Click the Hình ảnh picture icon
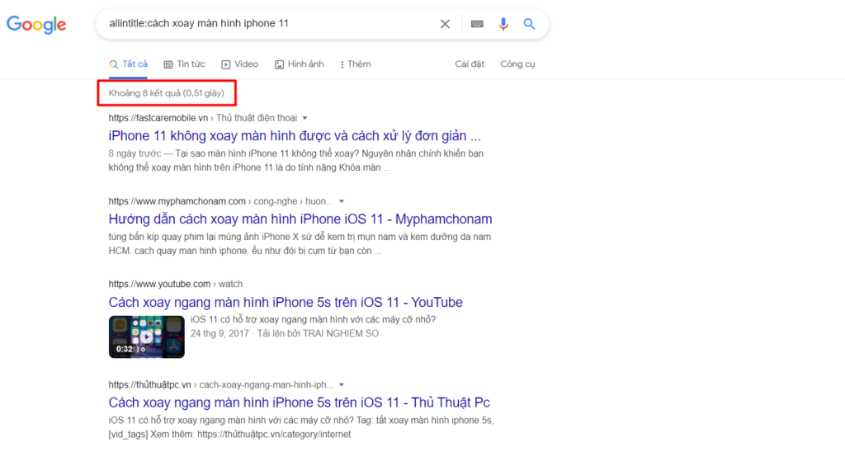Screen dimensions: 845x452 click(279, 64)
